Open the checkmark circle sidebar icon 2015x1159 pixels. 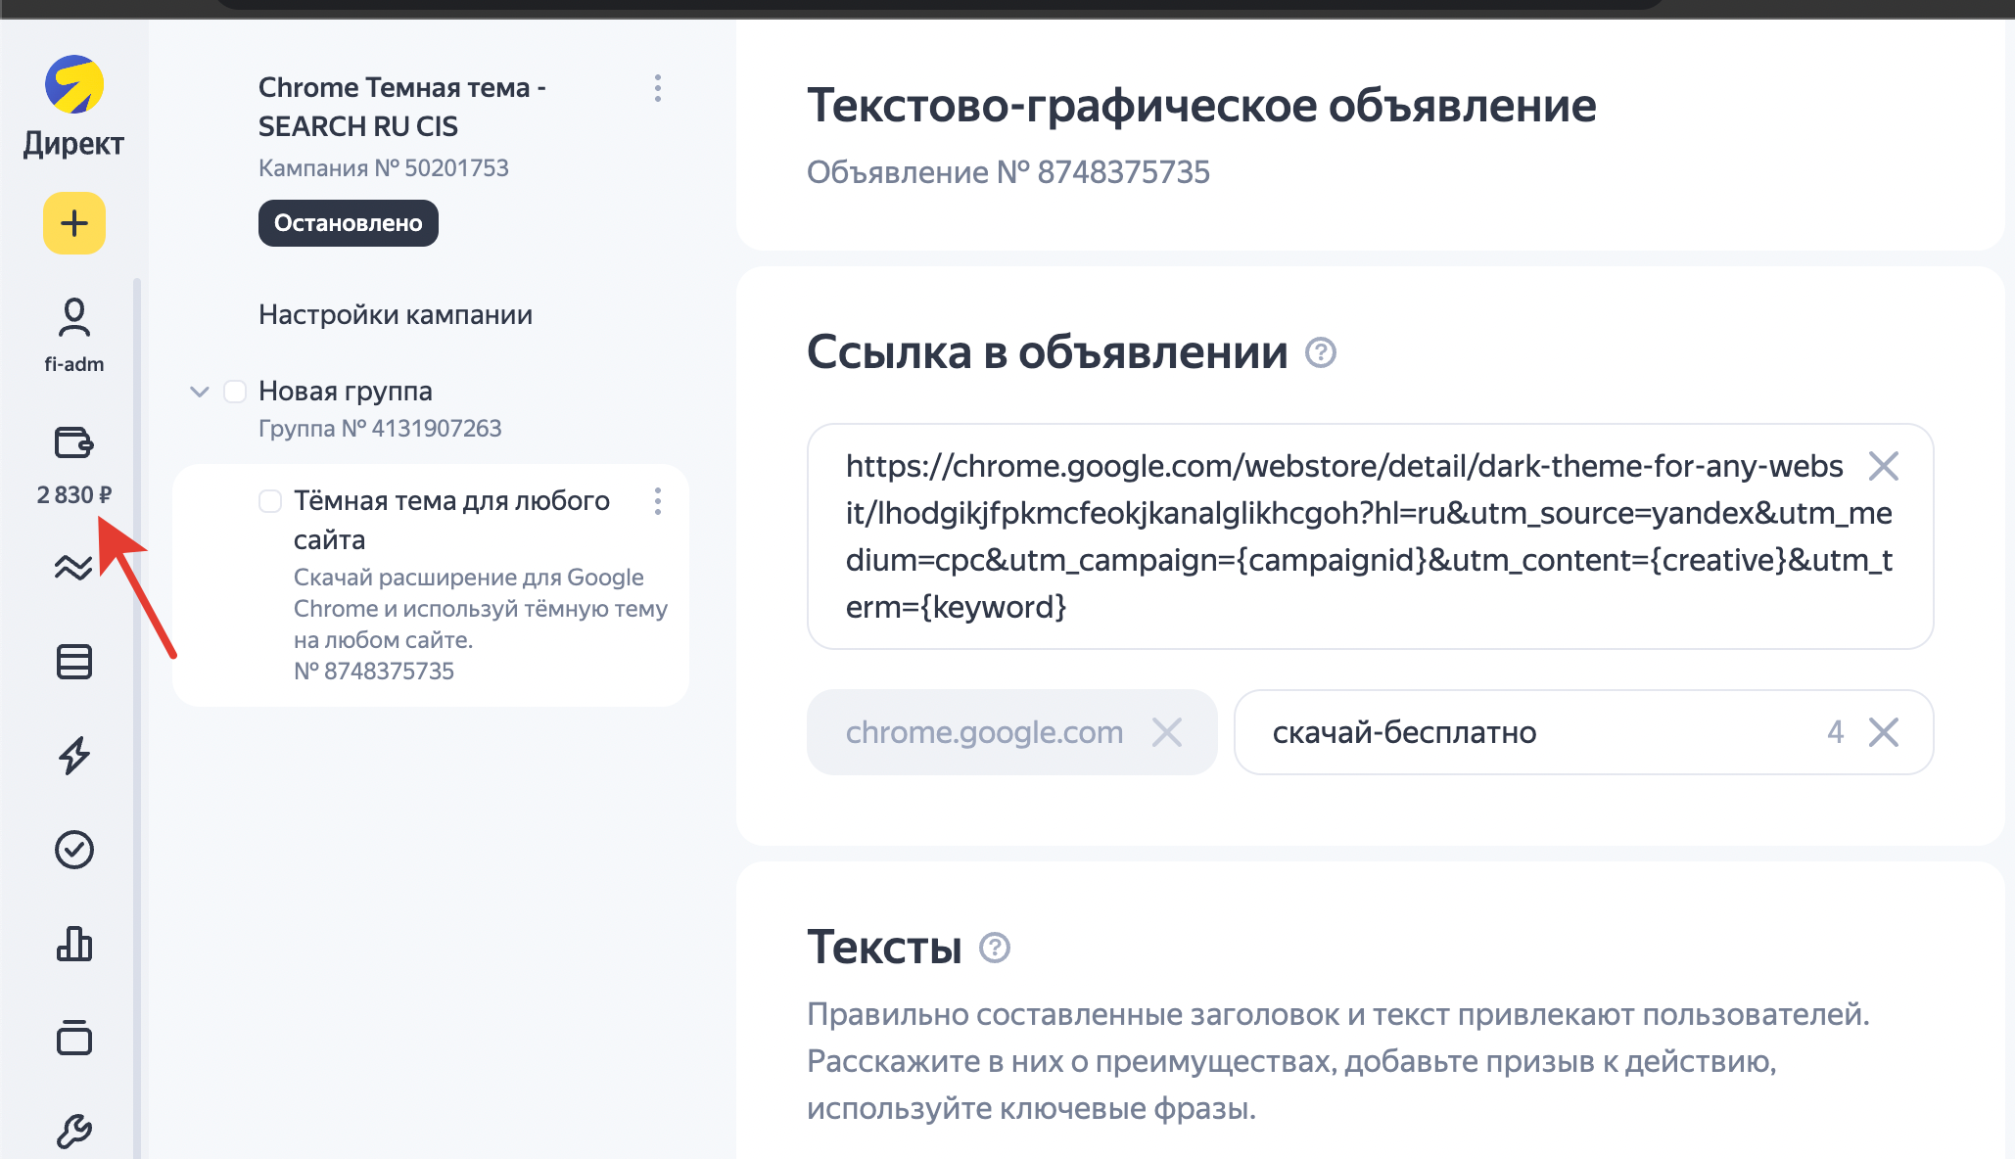pyautogui.click(x=74, y=850)
